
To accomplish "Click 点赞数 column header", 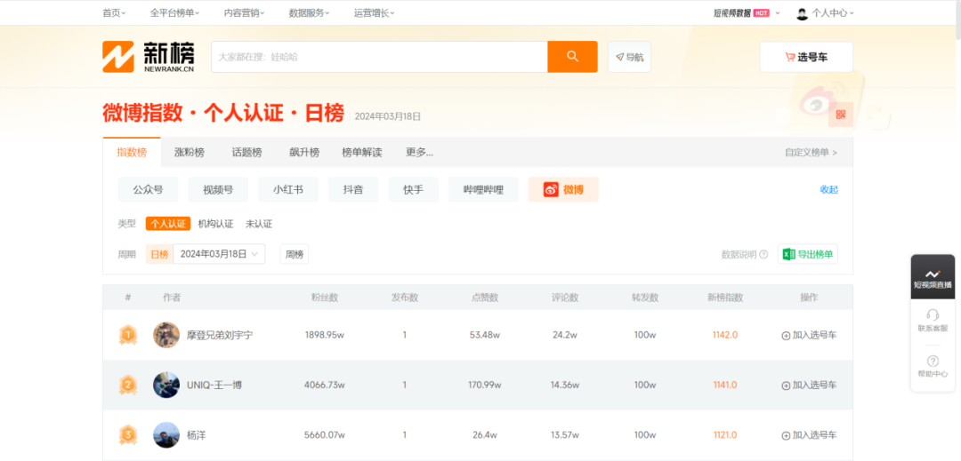I will point(485,298).
